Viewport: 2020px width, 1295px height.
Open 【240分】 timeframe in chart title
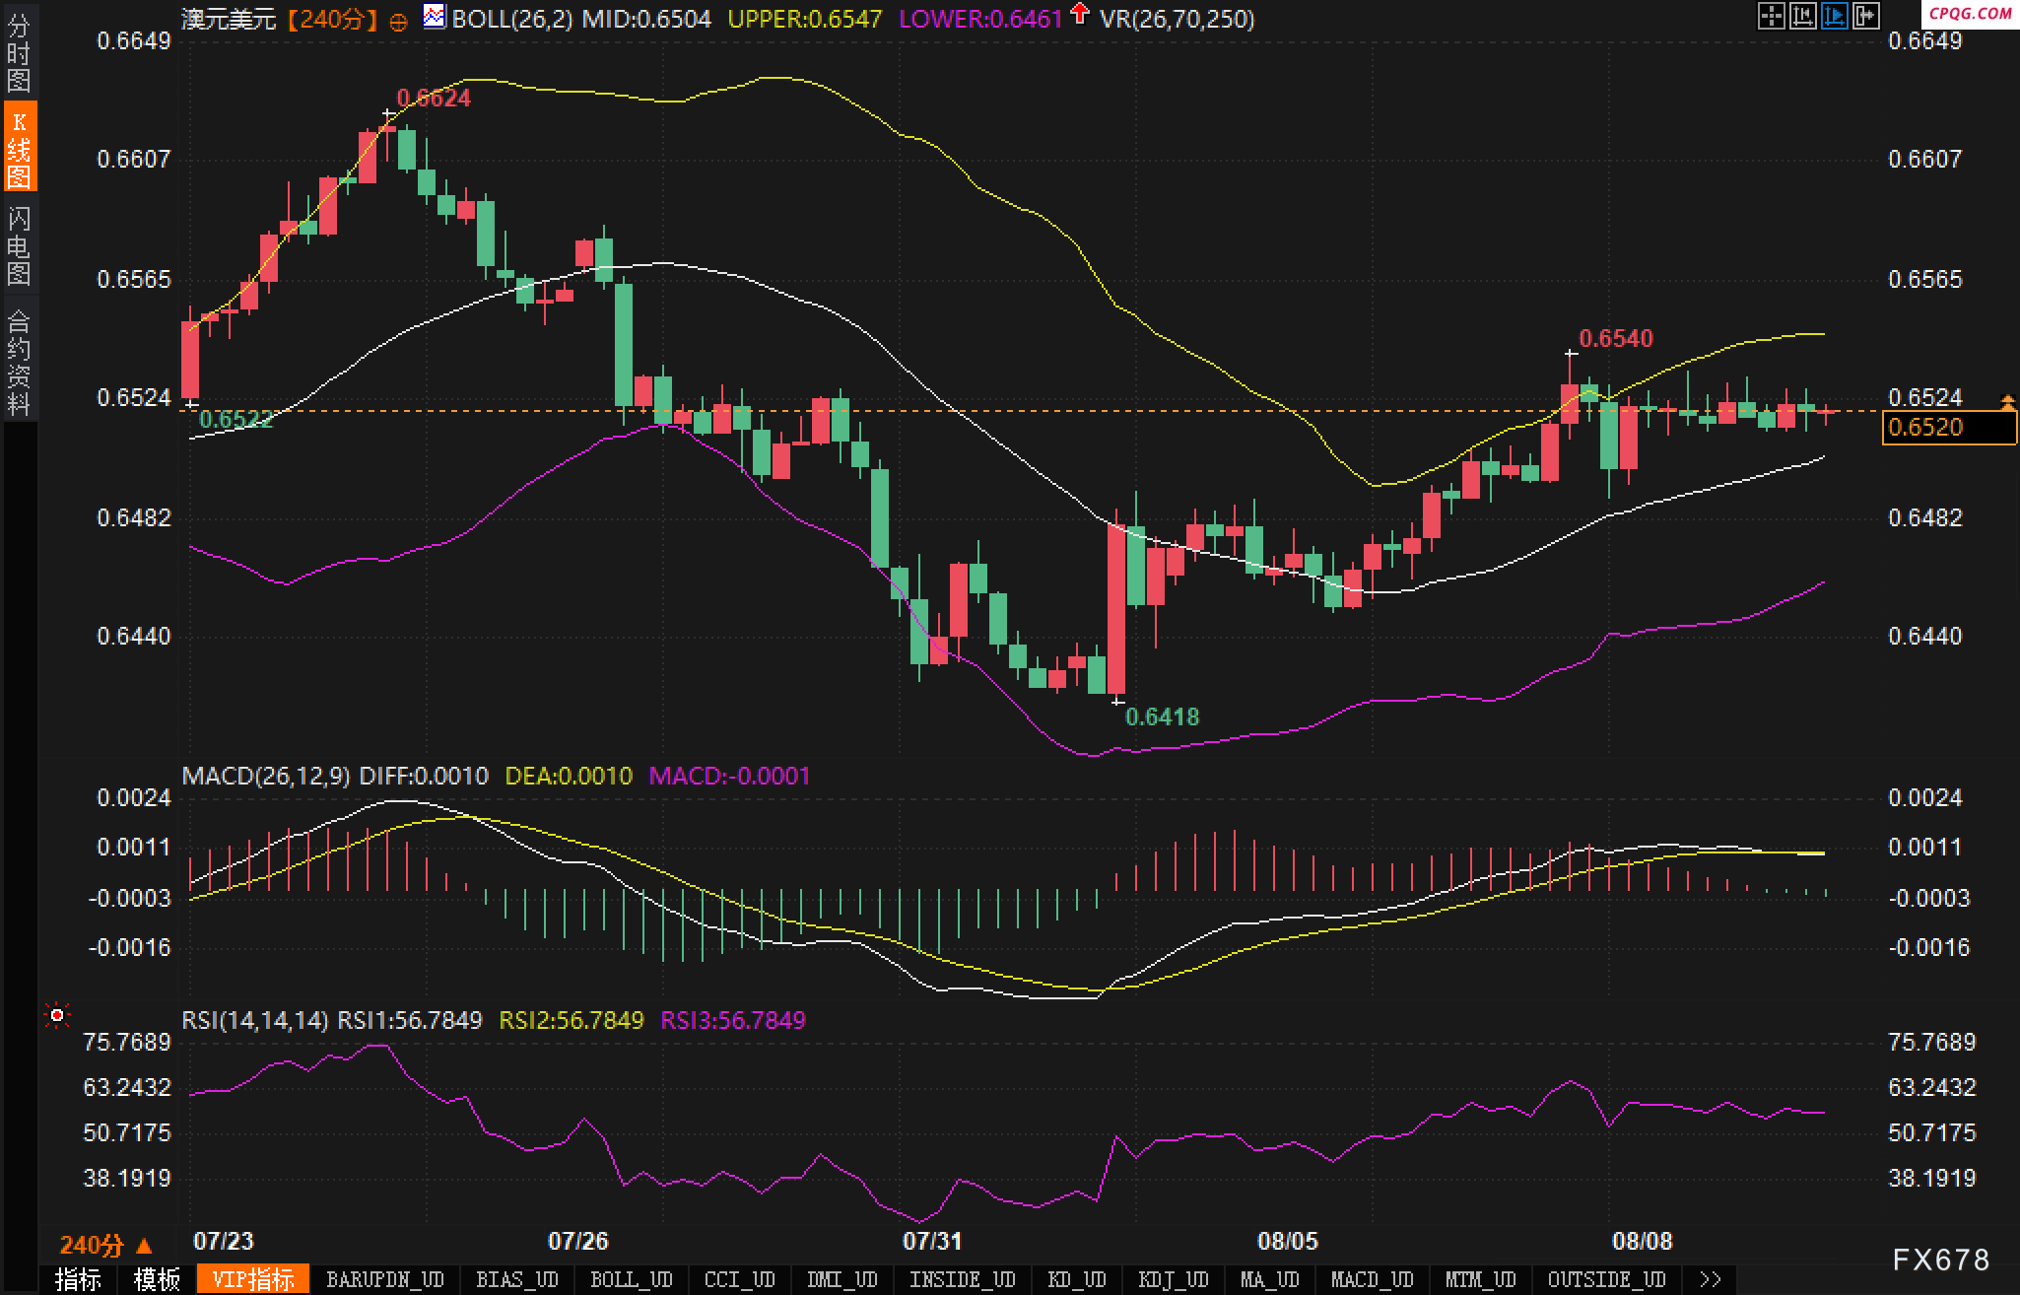pyautogui.click(x=333, y=19)
